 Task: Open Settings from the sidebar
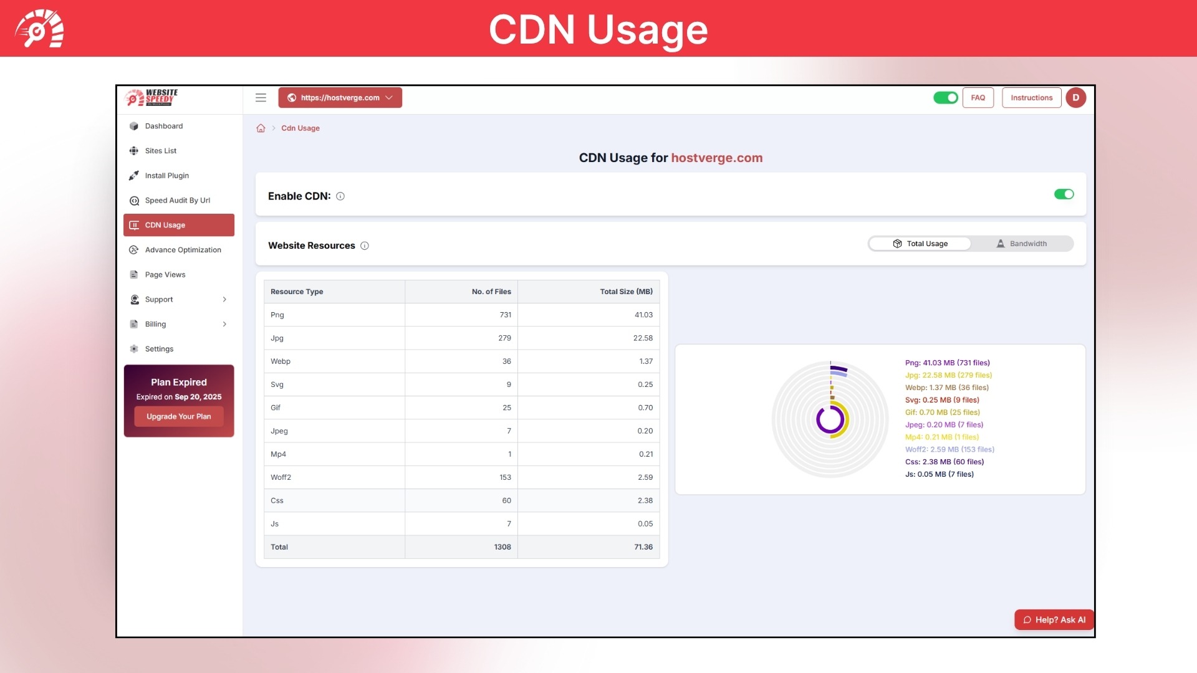tap(159, 348)
